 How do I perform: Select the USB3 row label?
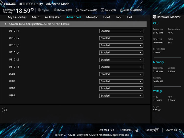12,88
